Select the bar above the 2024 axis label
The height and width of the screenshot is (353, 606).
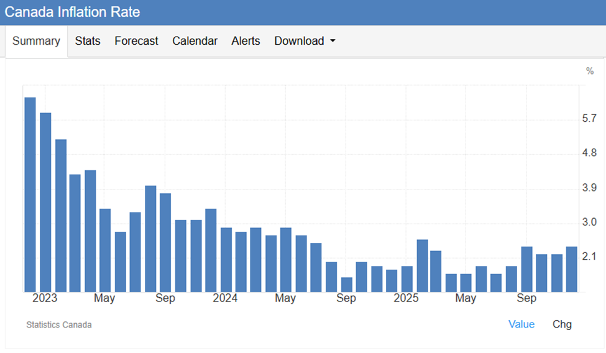tap(226, 259)
